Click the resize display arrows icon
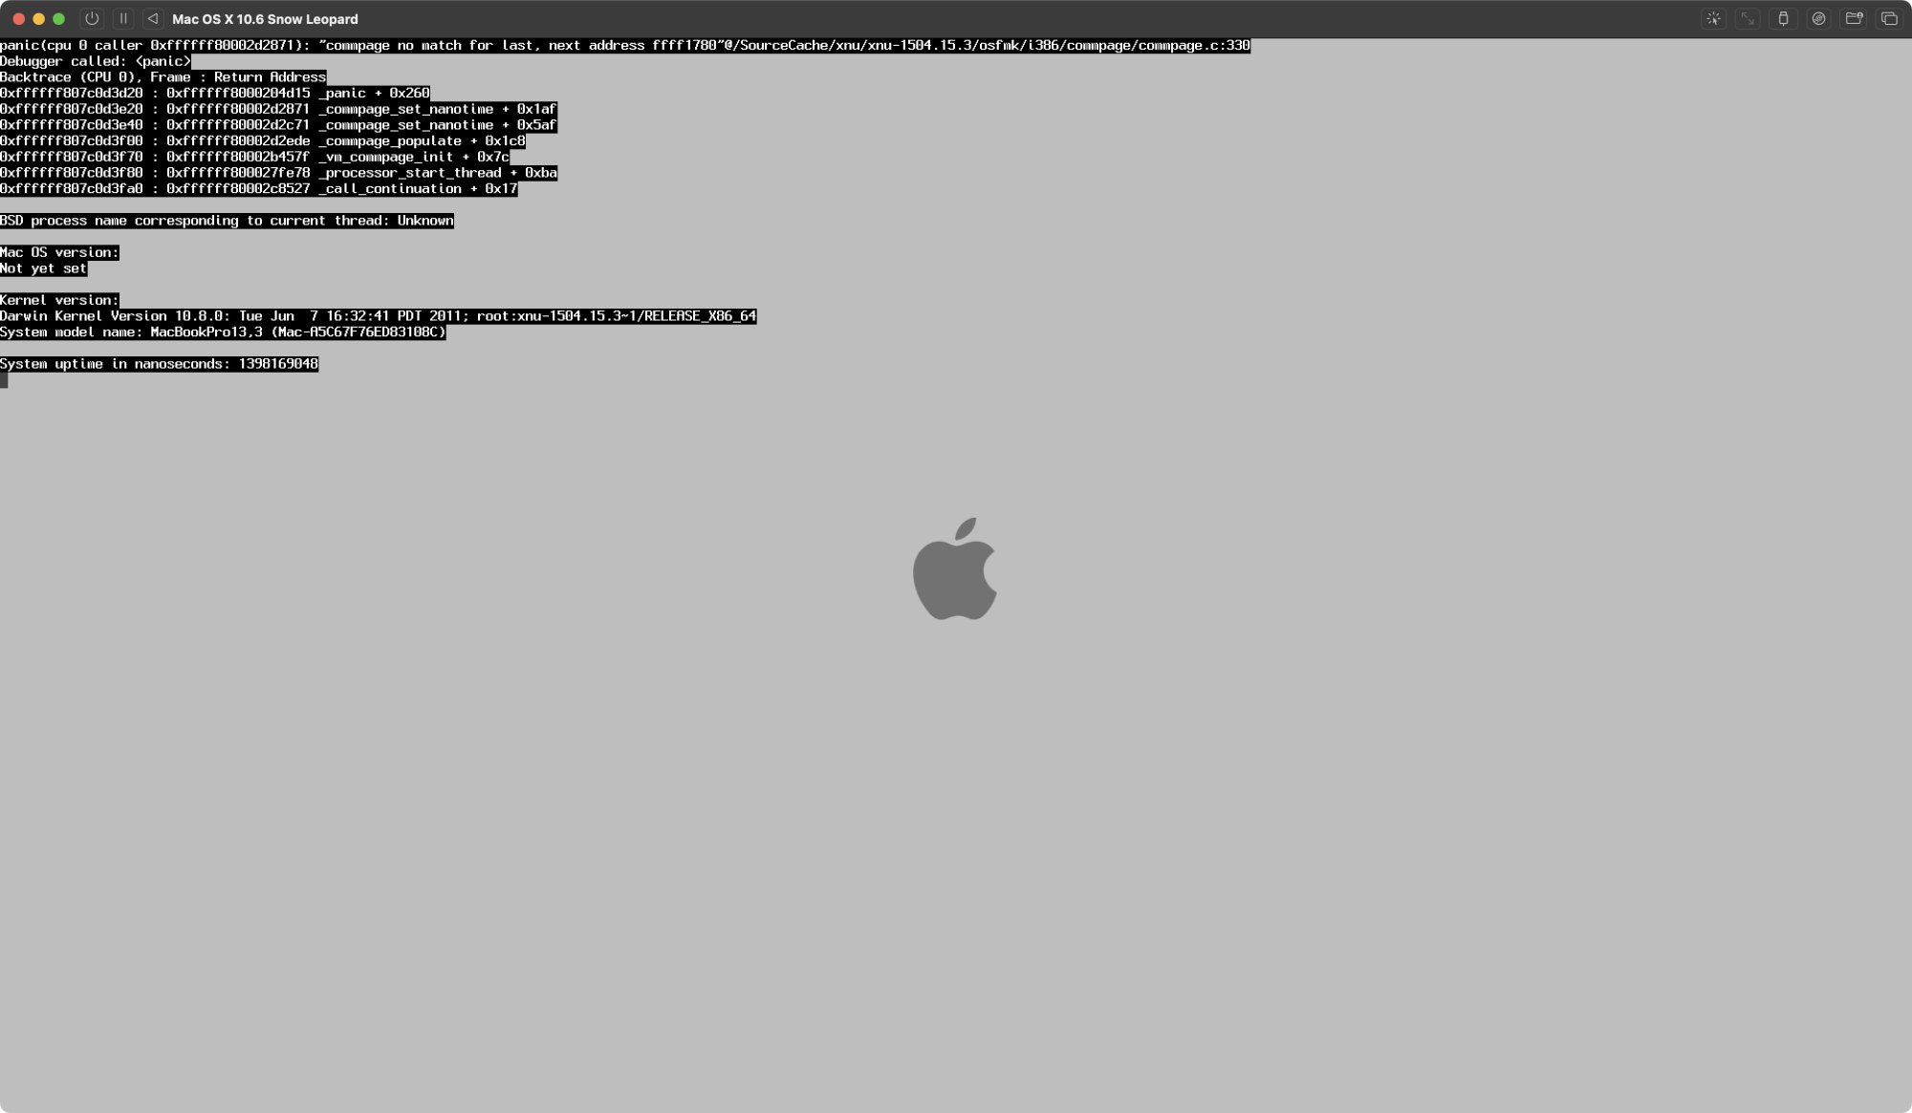Viewport: 1912px width, 1113px height. (1748, 18)
